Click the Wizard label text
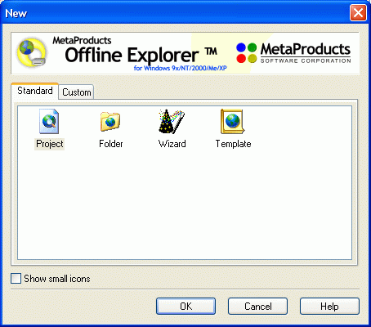371x327 pixels. tap(172, 144)
